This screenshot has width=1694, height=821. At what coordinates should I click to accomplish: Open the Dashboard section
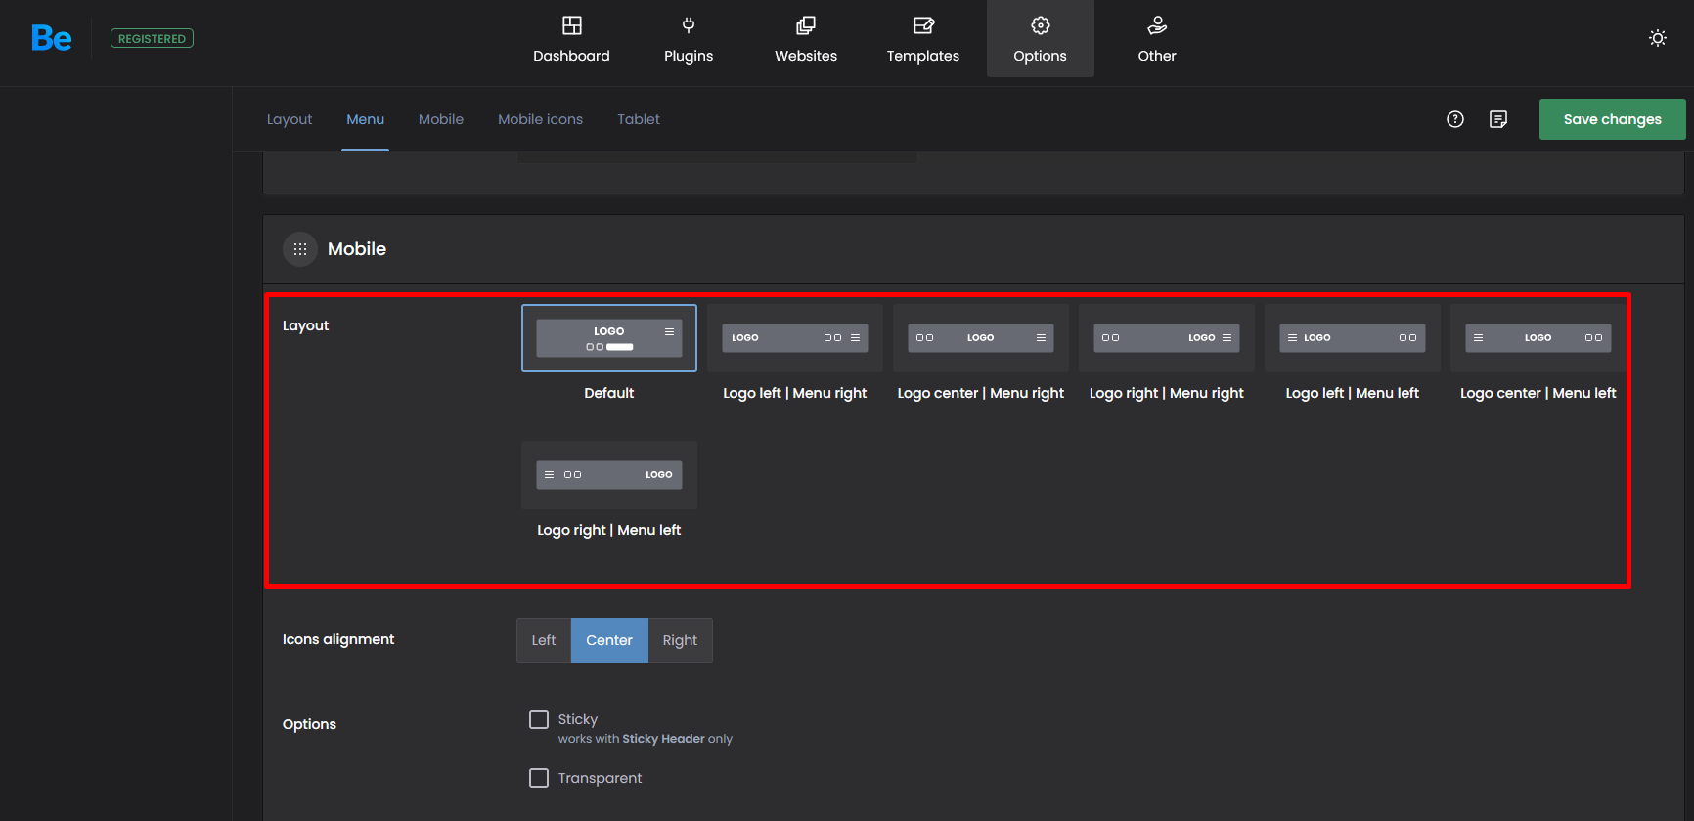pos(571,39)
